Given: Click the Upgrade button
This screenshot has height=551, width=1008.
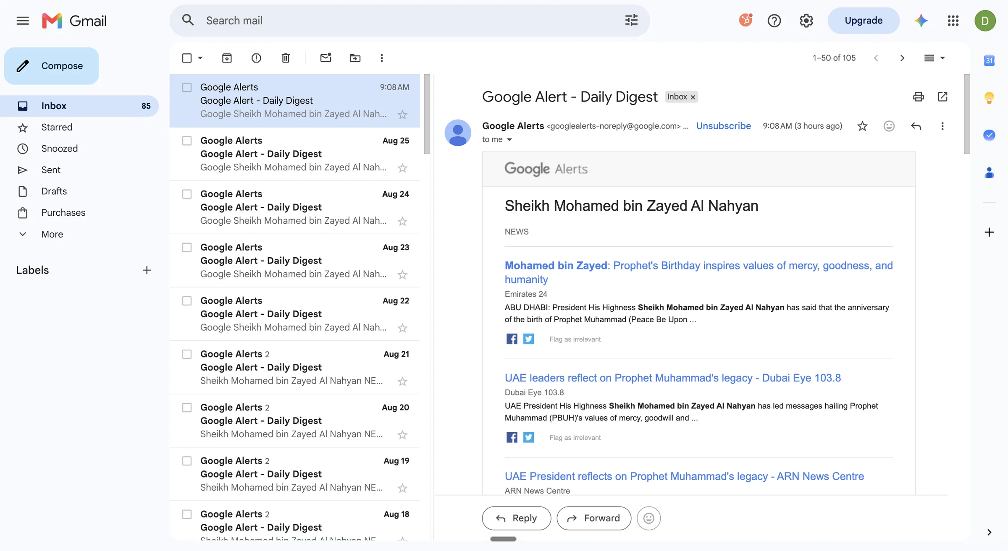Looking at the screenshot, I should (864, 21).
